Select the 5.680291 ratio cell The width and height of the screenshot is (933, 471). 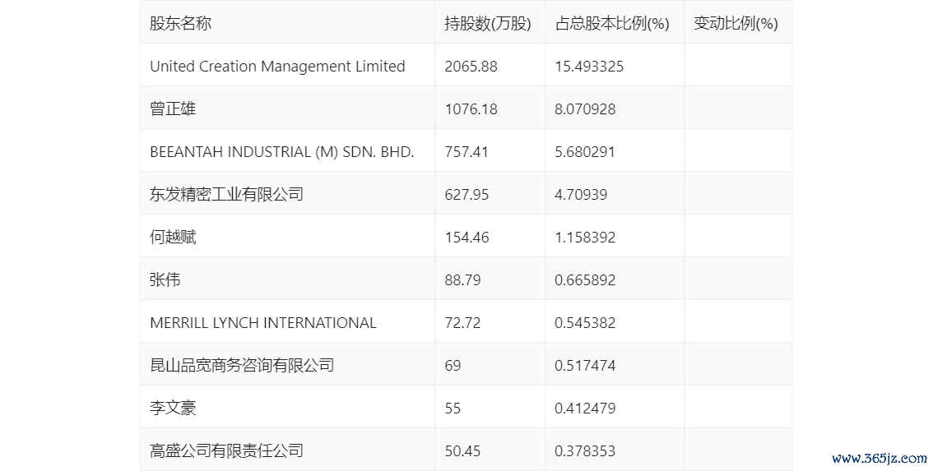(585, 152)
